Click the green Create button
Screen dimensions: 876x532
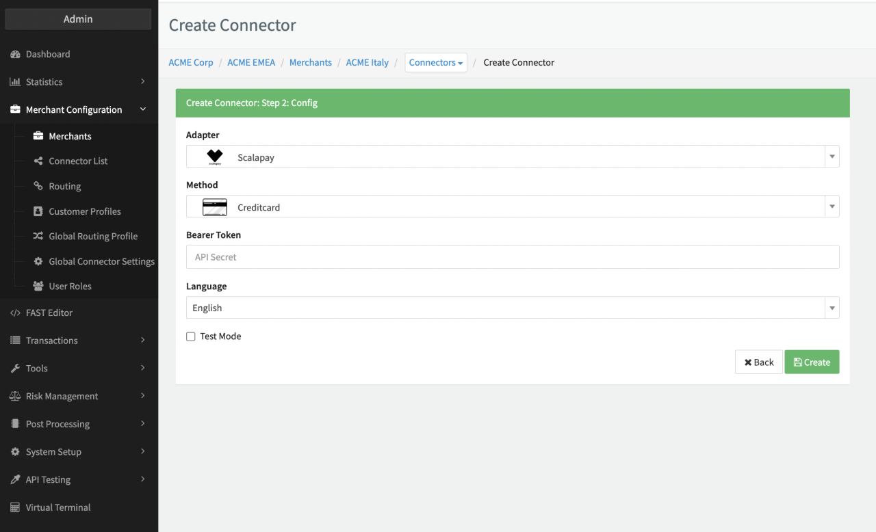(812, 362)
